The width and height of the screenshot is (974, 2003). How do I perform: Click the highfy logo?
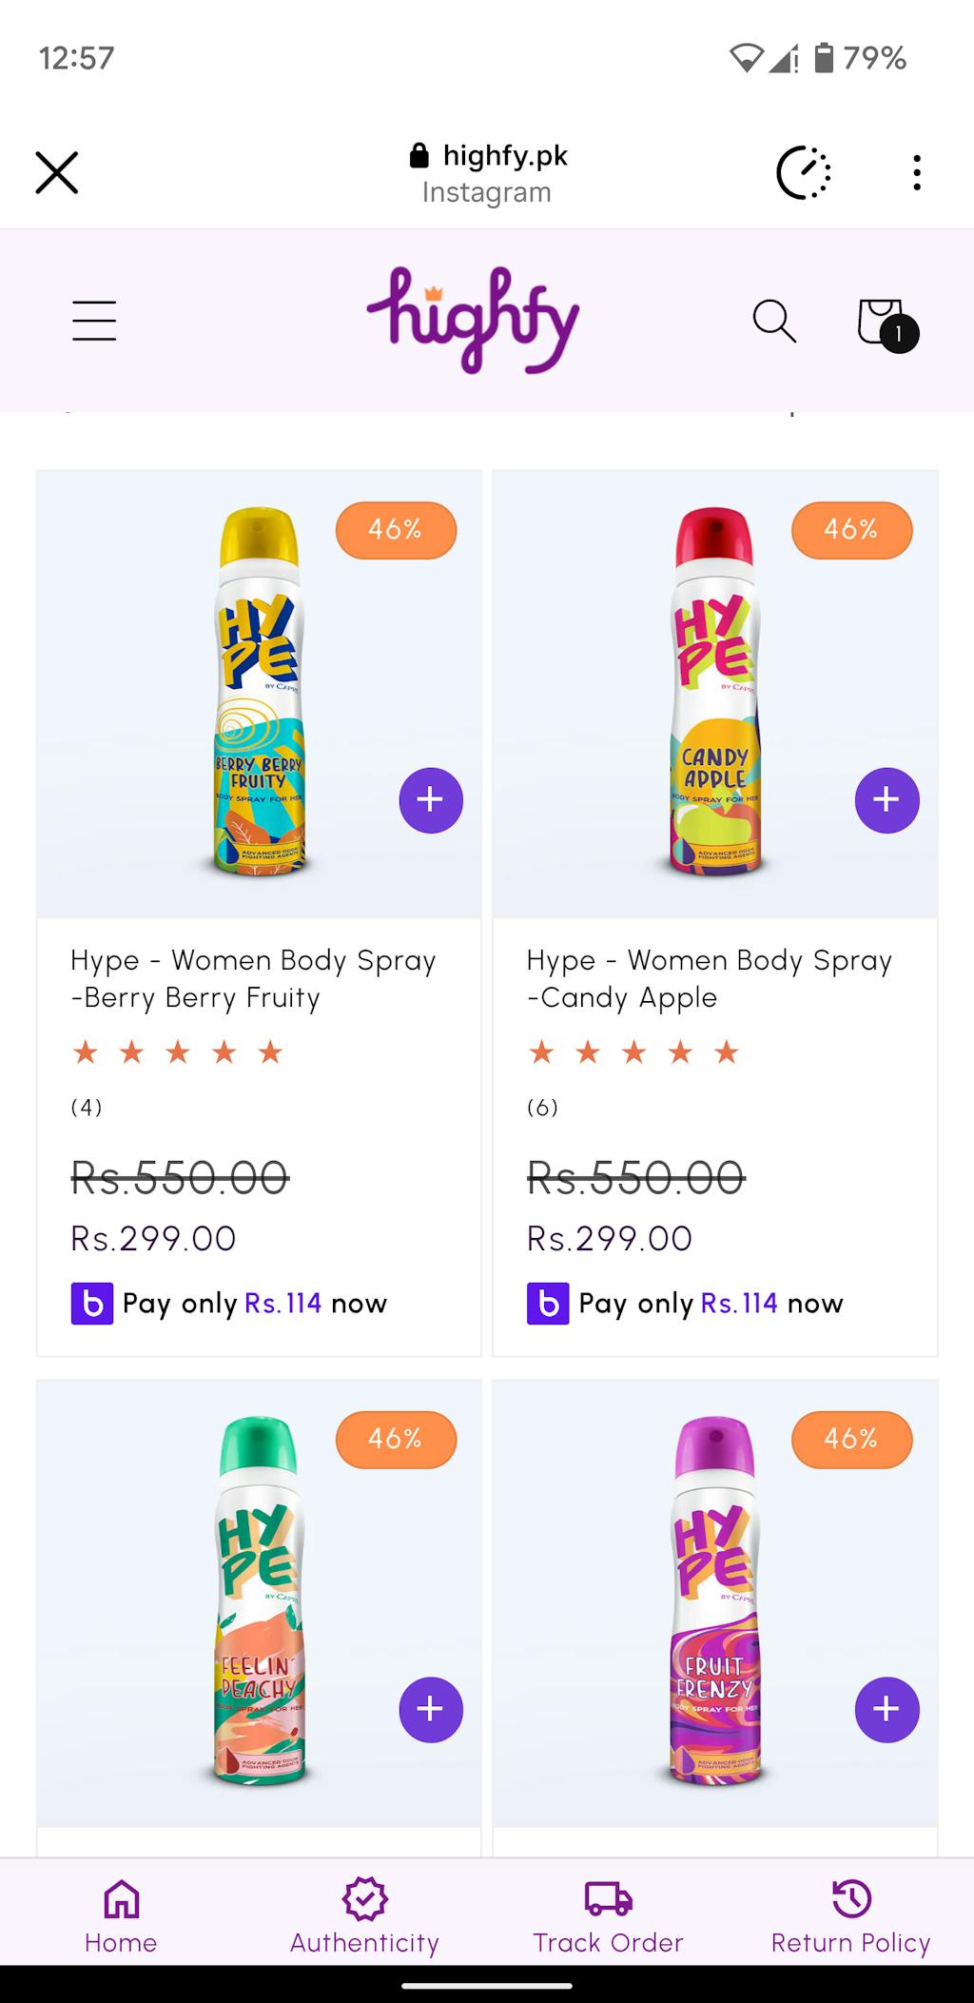coord(473,321)
